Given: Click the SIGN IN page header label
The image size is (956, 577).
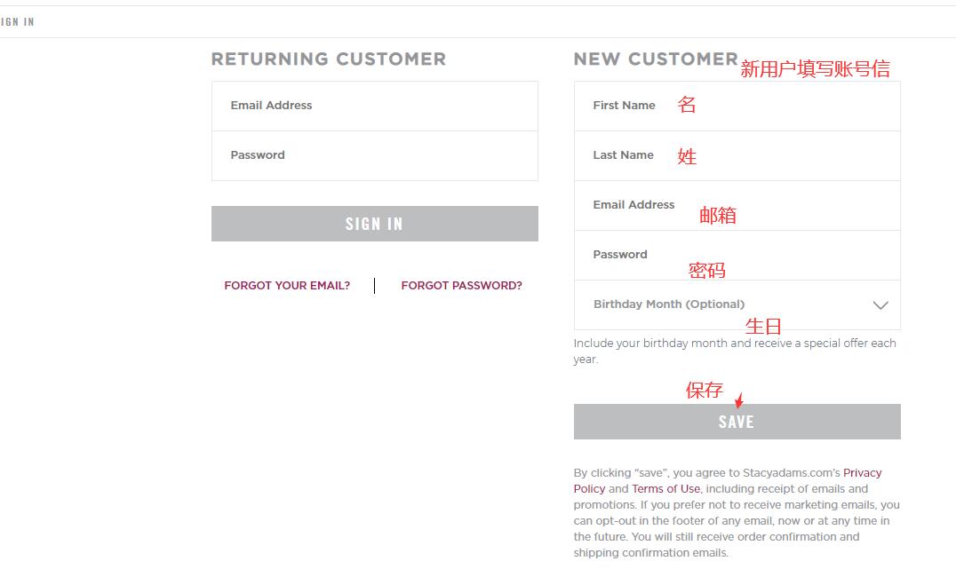Looking at the screenshot, I should 17,22.
